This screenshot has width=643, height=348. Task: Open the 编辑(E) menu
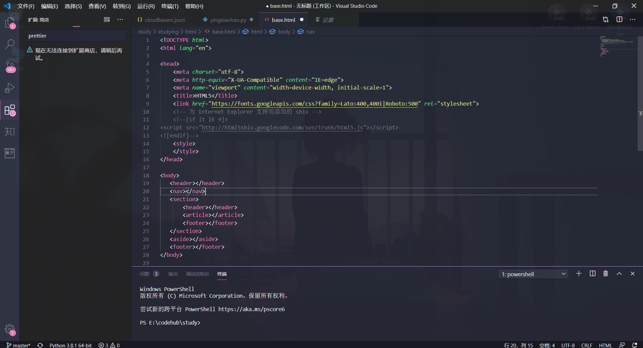[50, 6]
